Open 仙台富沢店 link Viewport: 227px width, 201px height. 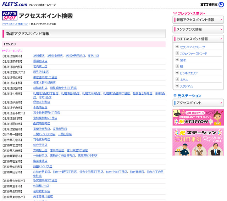click(x=137, y=172)
